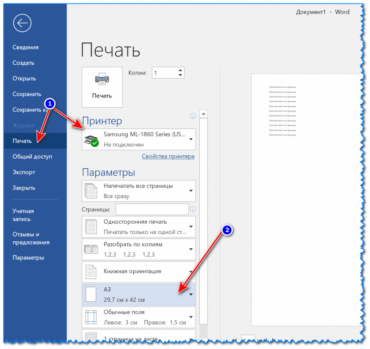
Task: Choose Сохранить как in the sidebar
Action: 31,110
